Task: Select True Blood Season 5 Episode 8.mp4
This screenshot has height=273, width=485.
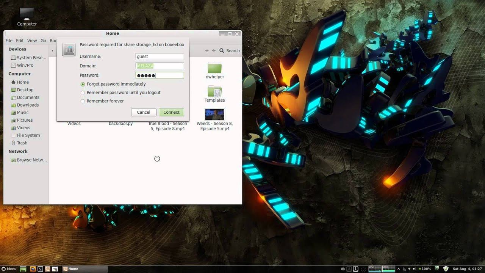Action: coord(167,126)
